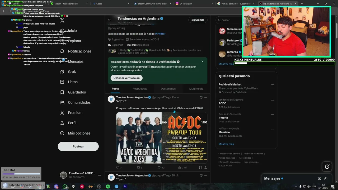Open more options on AC/DC post
Image resolution: width=338 pixels, height=190 pixels.
206,97
